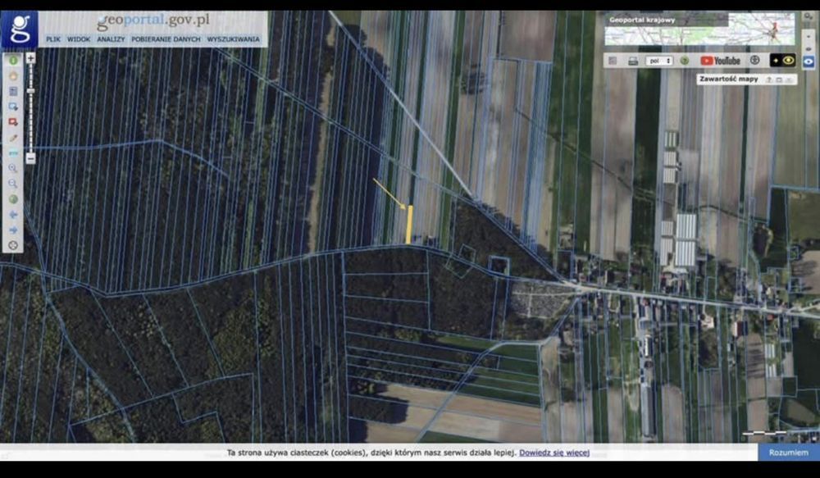Click the green info icon in left toolbar

pyautogui.click(x=13, y=60)
